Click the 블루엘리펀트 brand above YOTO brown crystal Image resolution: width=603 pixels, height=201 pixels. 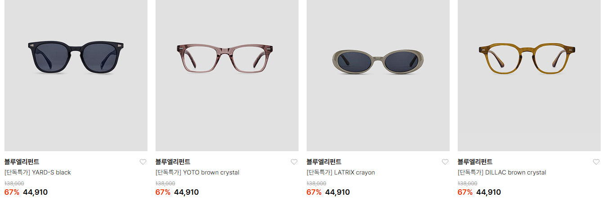pos(173,162)
